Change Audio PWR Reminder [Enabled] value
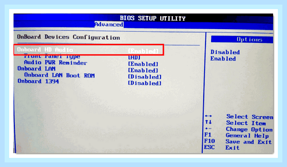Image resolution: width=287 pixels, height=167 pixels. [143, 64]
